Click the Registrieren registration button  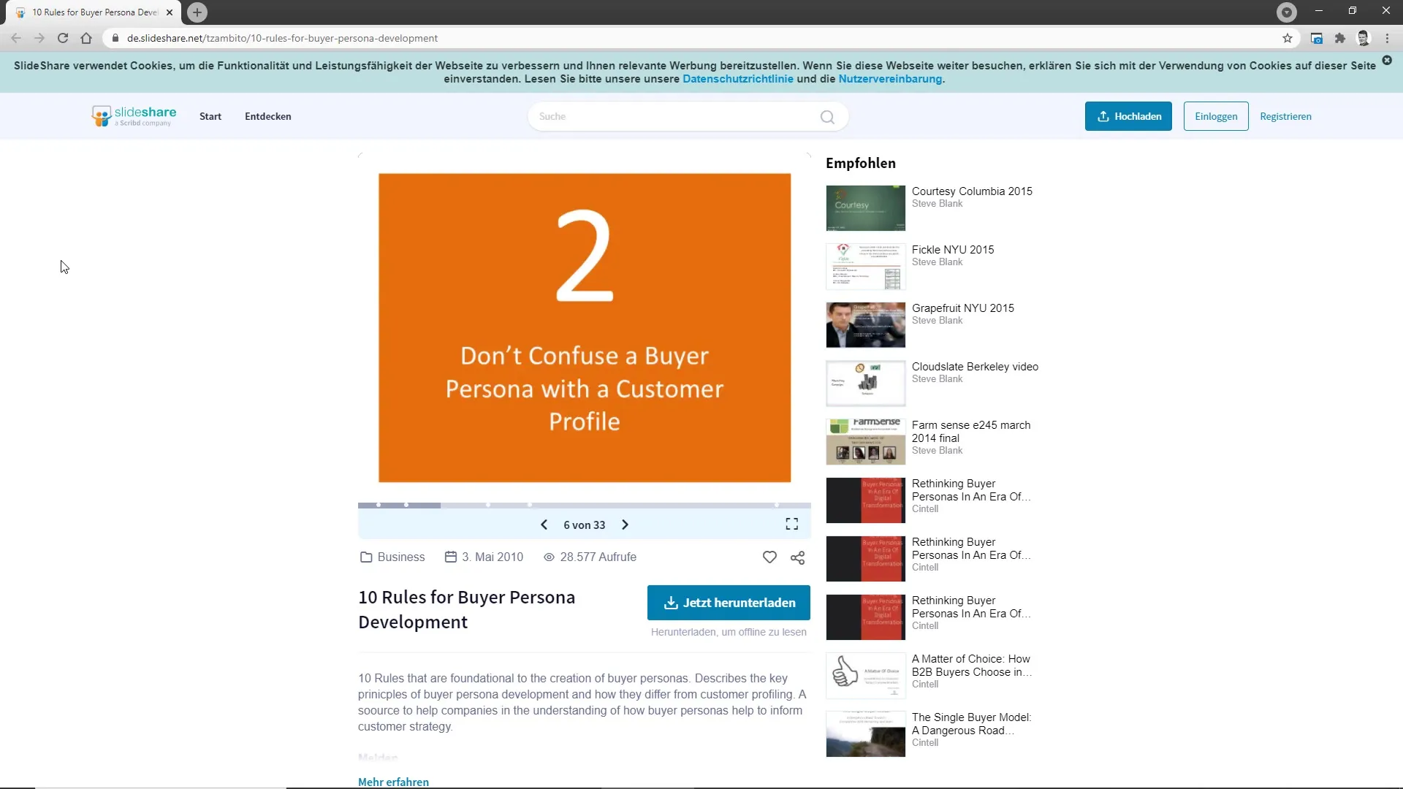[1285, 115]
